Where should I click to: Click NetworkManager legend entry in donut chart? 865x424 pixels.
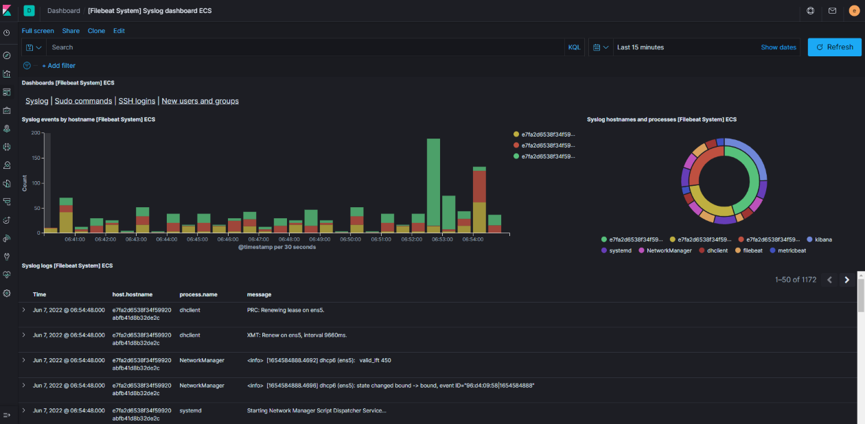(665, 250)
